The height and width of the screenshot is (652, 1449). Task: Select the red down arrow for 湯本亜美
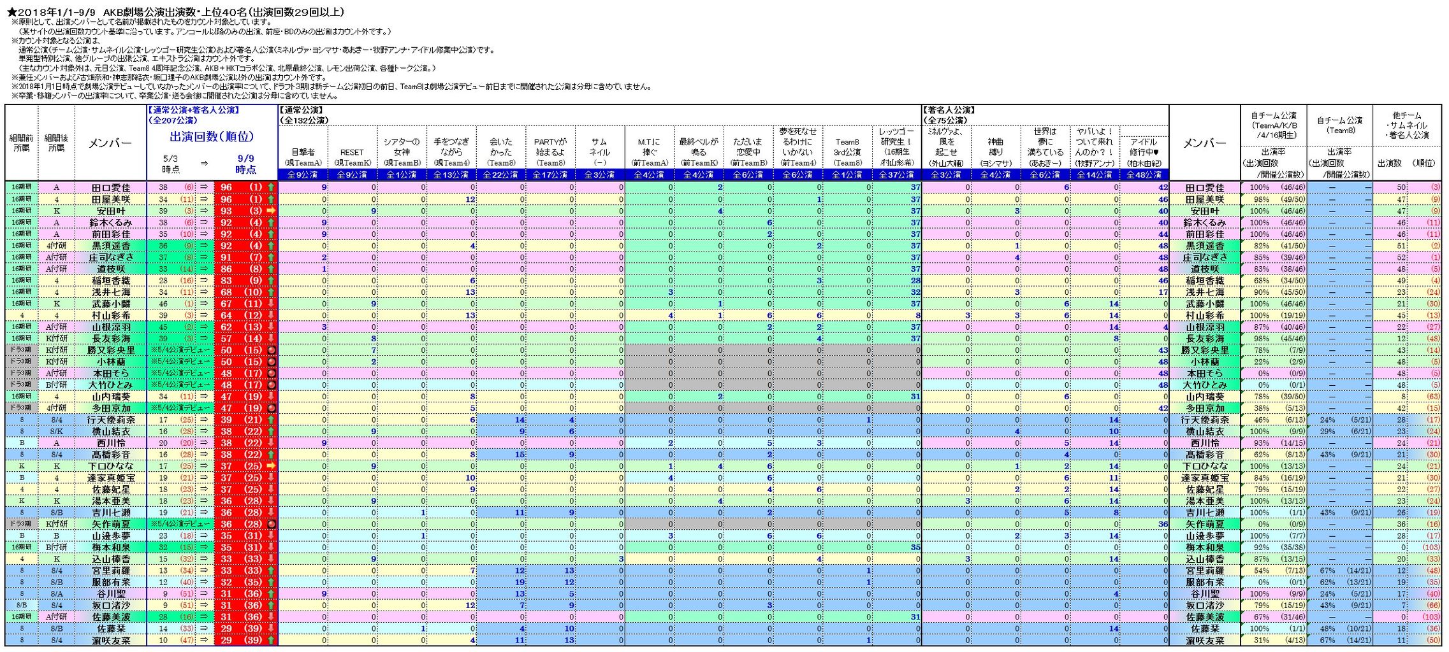coord(271,501)
